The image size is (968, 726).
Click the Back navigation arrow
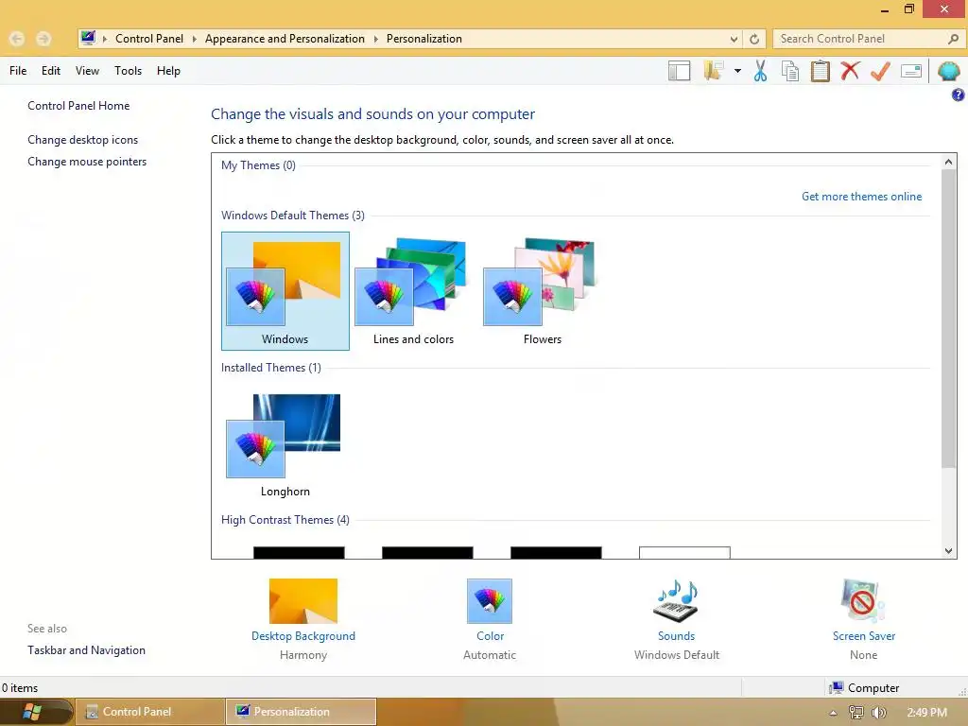pyautogui.click(x=17, y=39)
